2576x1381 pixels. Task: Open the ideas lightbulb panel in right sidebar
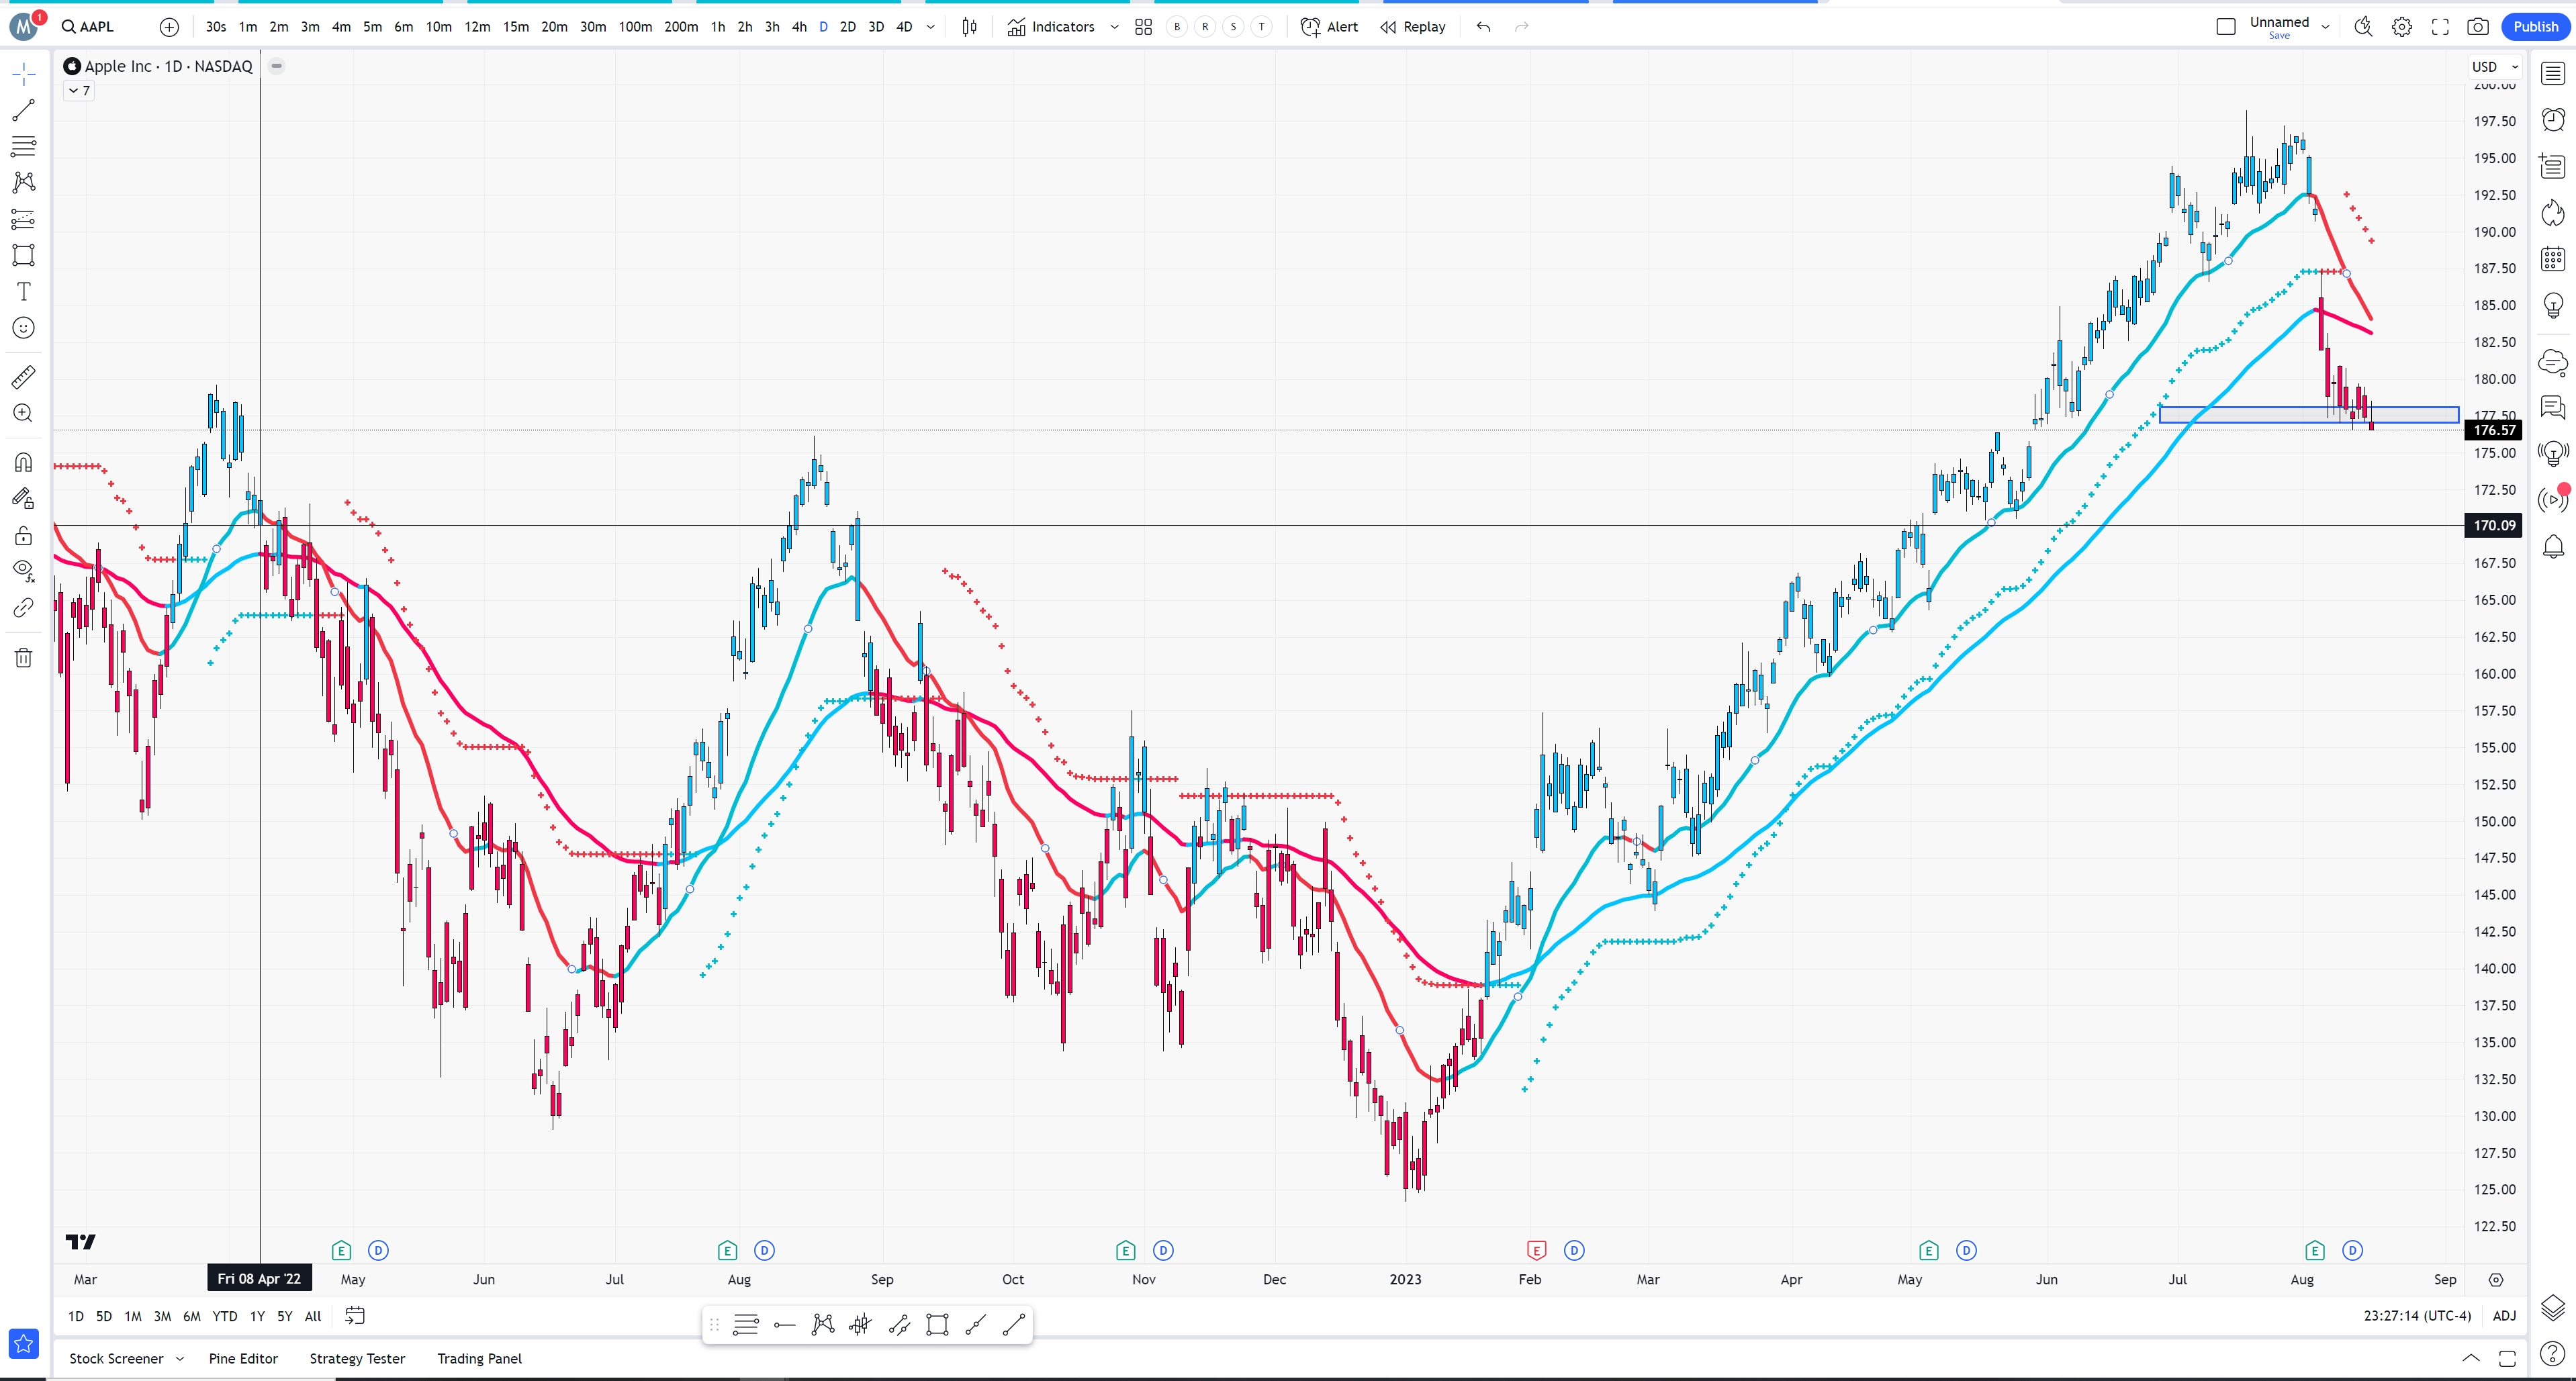[2553, 305]
